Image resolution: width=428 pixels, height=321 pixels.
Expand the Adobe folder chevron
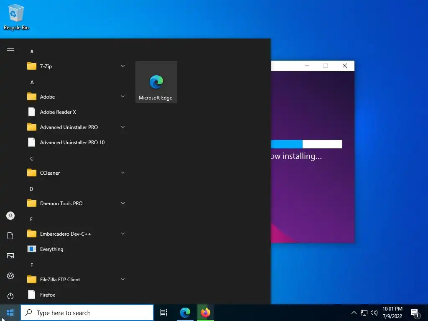coord(123,97)
